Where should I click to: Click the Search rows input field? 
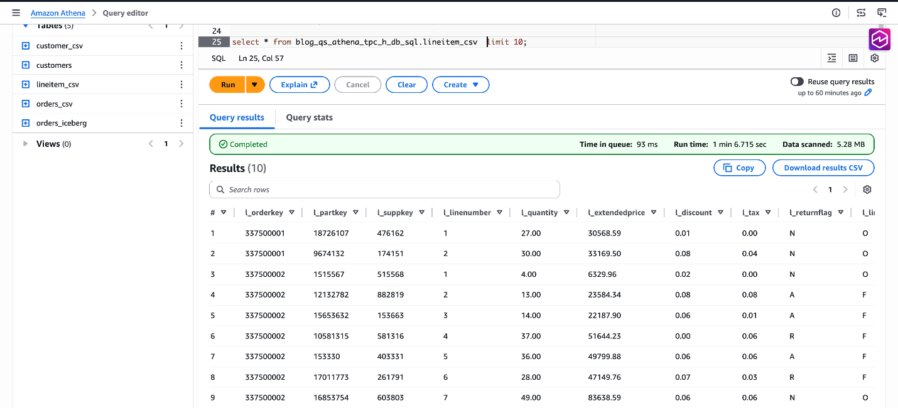tap(384, 190)
